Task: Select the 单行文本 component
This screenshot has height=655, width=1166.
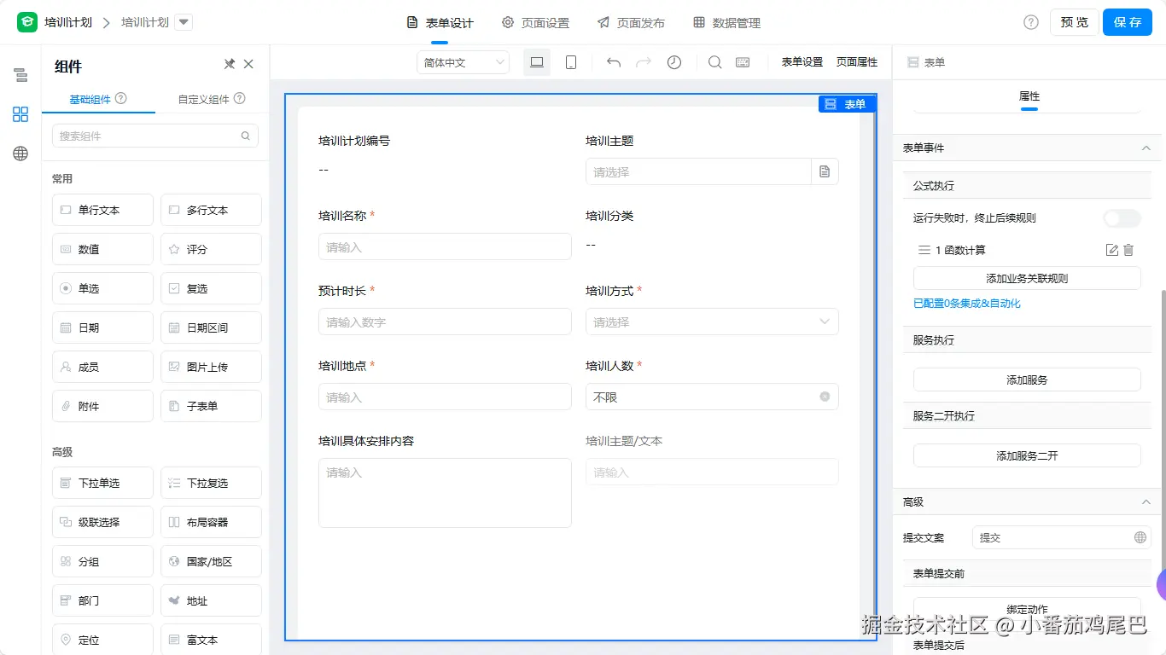Action: tap(102, 210)
